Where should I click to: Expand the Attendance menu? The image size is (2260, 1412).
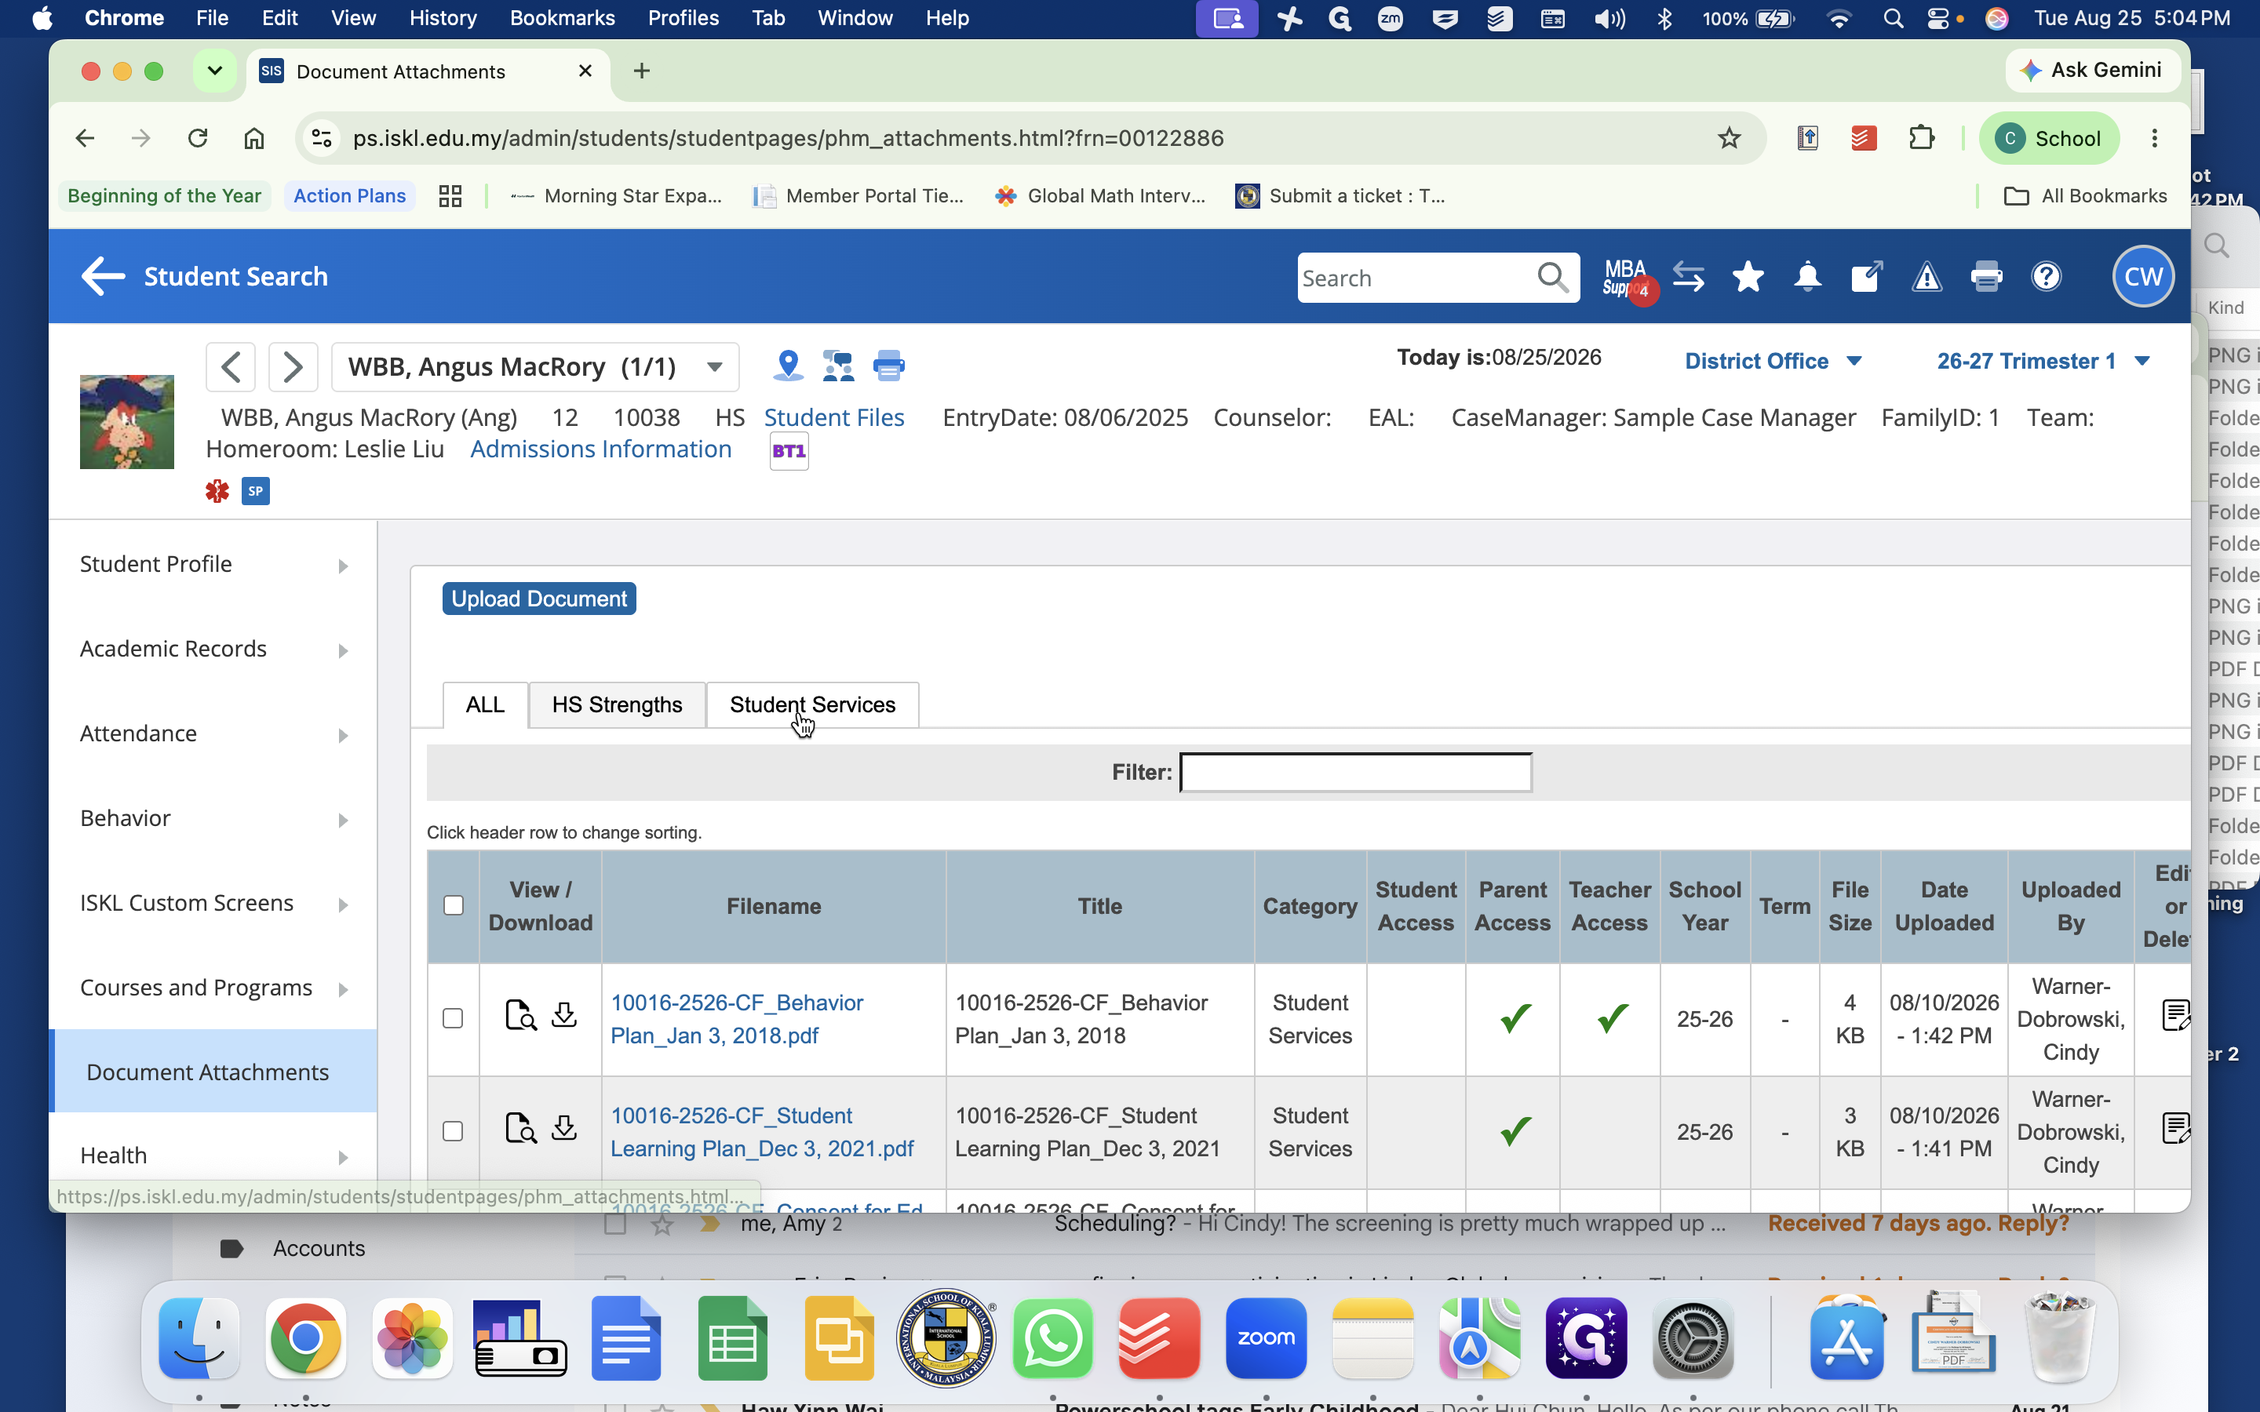pyautogui.click(x=214, y=734)
